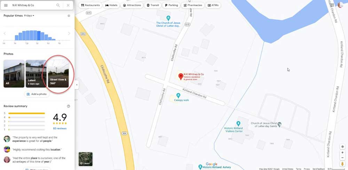
Task: Toggle the Layers satellite view
Action: (86, 159)
